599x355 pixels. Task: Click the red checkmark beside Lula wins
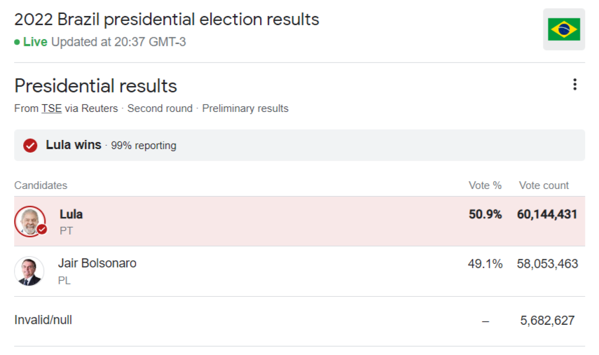point(30,146)
